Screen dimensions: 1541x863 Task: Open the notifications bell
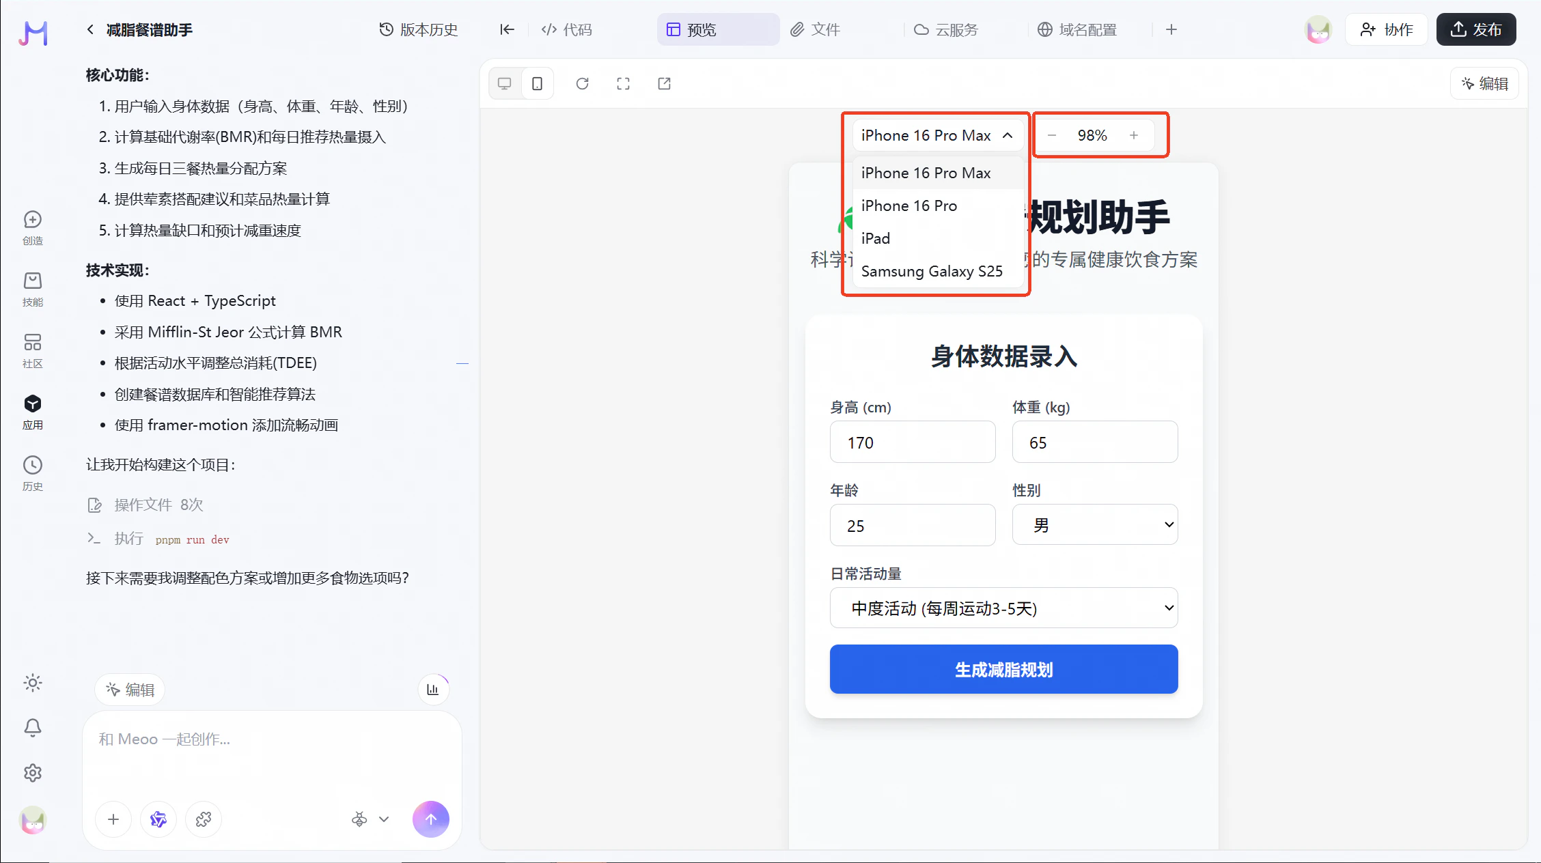click(33, 727)
